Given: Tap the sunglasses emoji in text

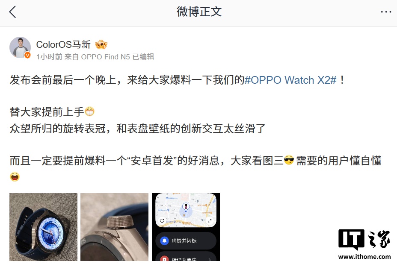Looking at the screenshot, I should pyautogui.click(x=289, y=160).
